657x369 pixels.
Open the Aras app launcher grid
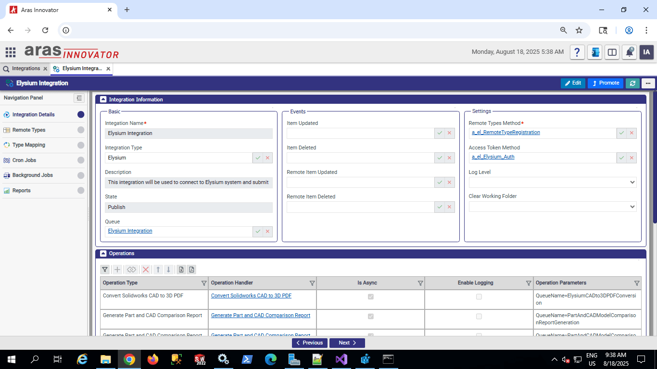coord(11,52)
